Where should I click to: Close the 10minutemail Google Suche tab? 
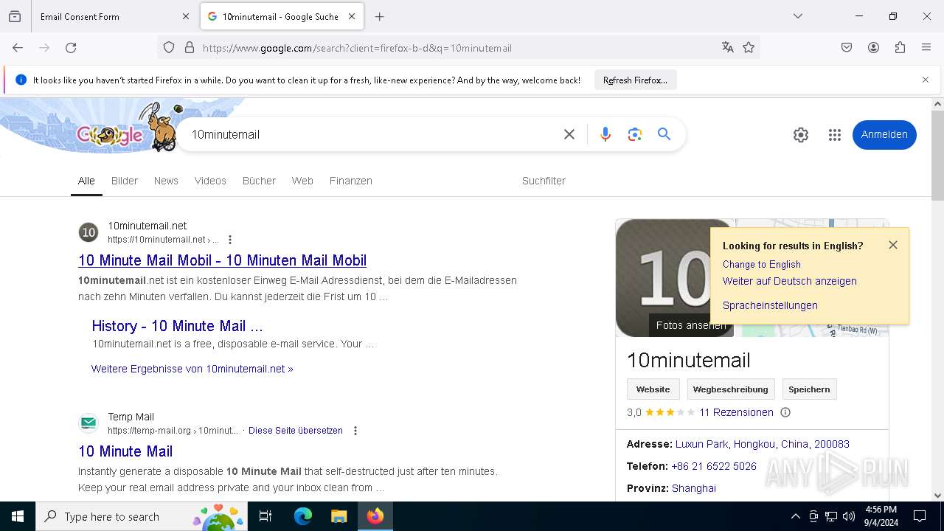pos(352,16)
